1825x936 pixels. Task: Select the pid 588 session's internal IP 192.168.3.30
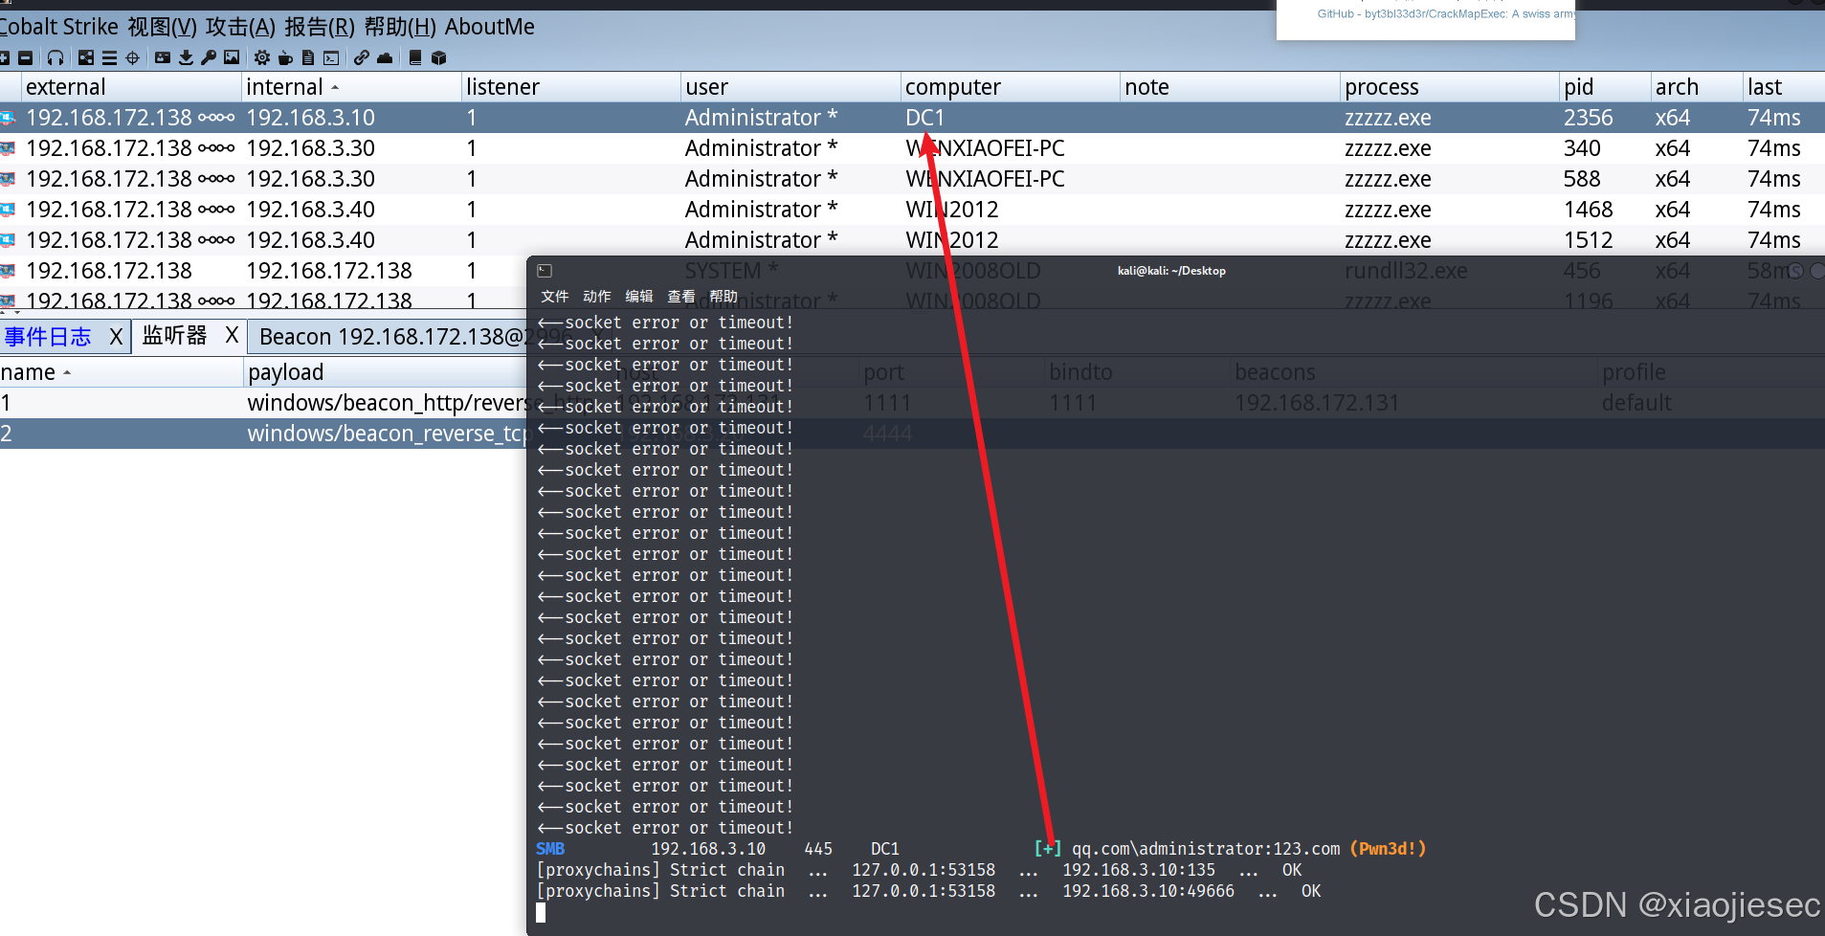pyautogui.click(x=310, y=179)
